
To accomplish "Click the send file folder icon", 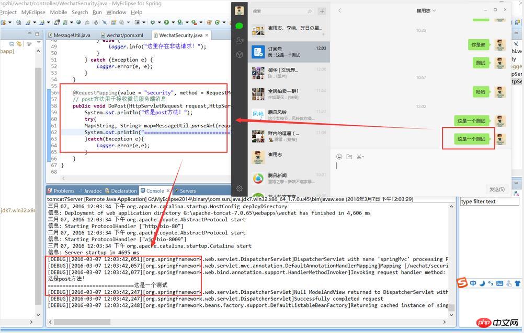I will tap(349, 157).
